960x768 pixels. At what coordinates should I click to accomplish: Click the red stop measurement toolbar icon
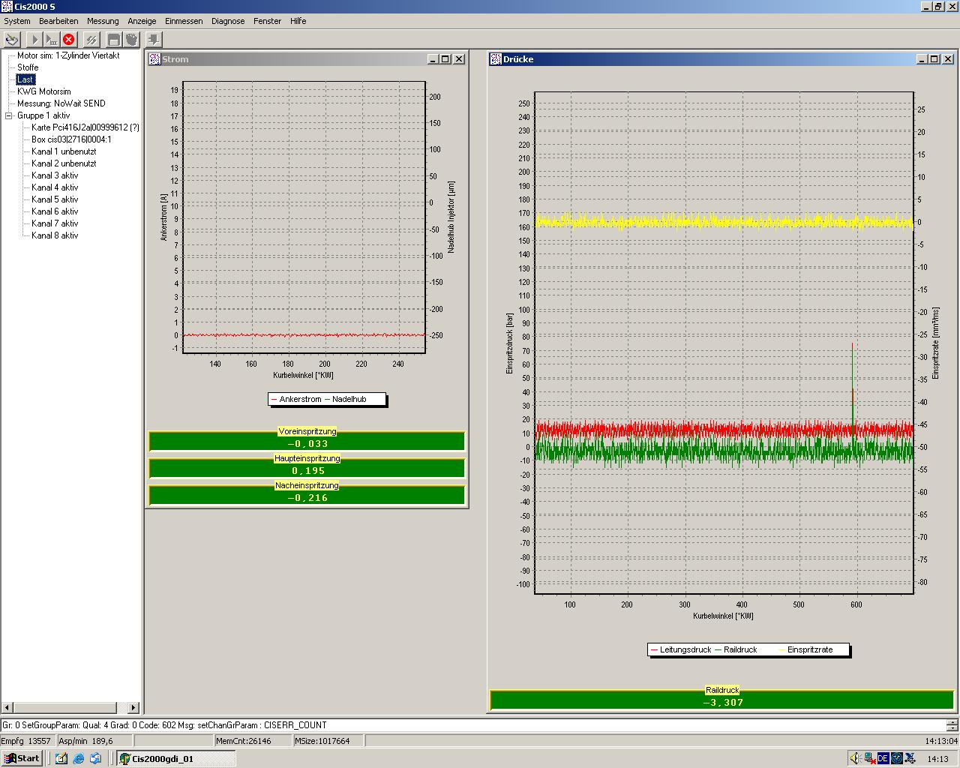point(69,40)
